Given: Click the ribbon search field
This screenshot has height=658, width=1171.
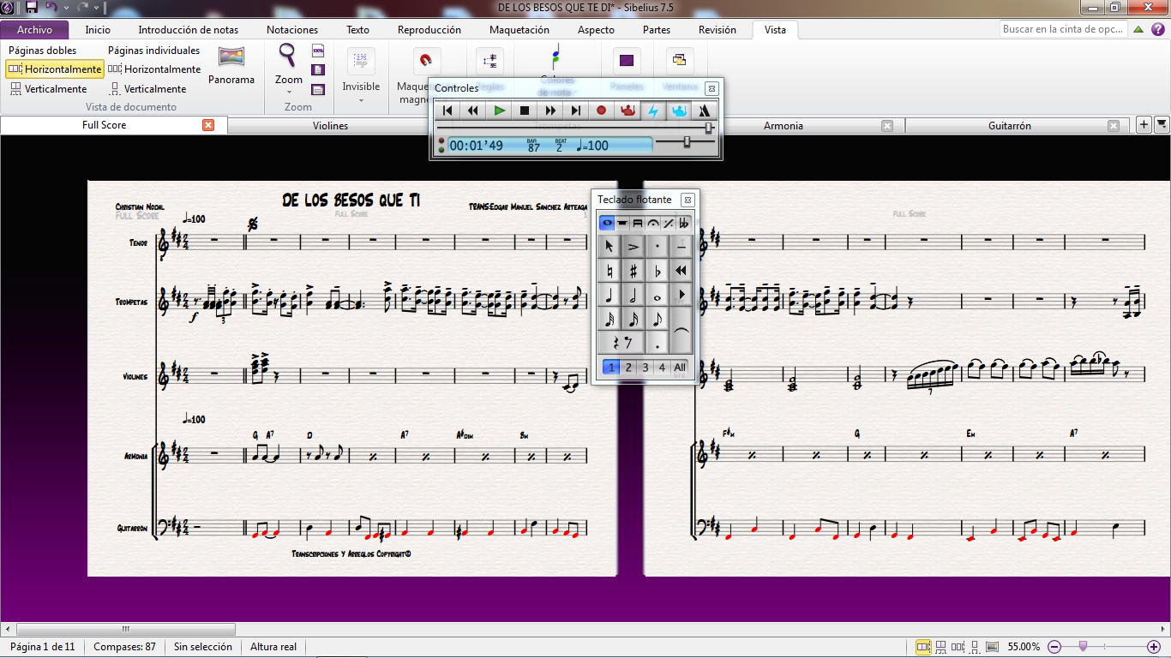Looking at the screenshot, I should tap(1064, 29).
